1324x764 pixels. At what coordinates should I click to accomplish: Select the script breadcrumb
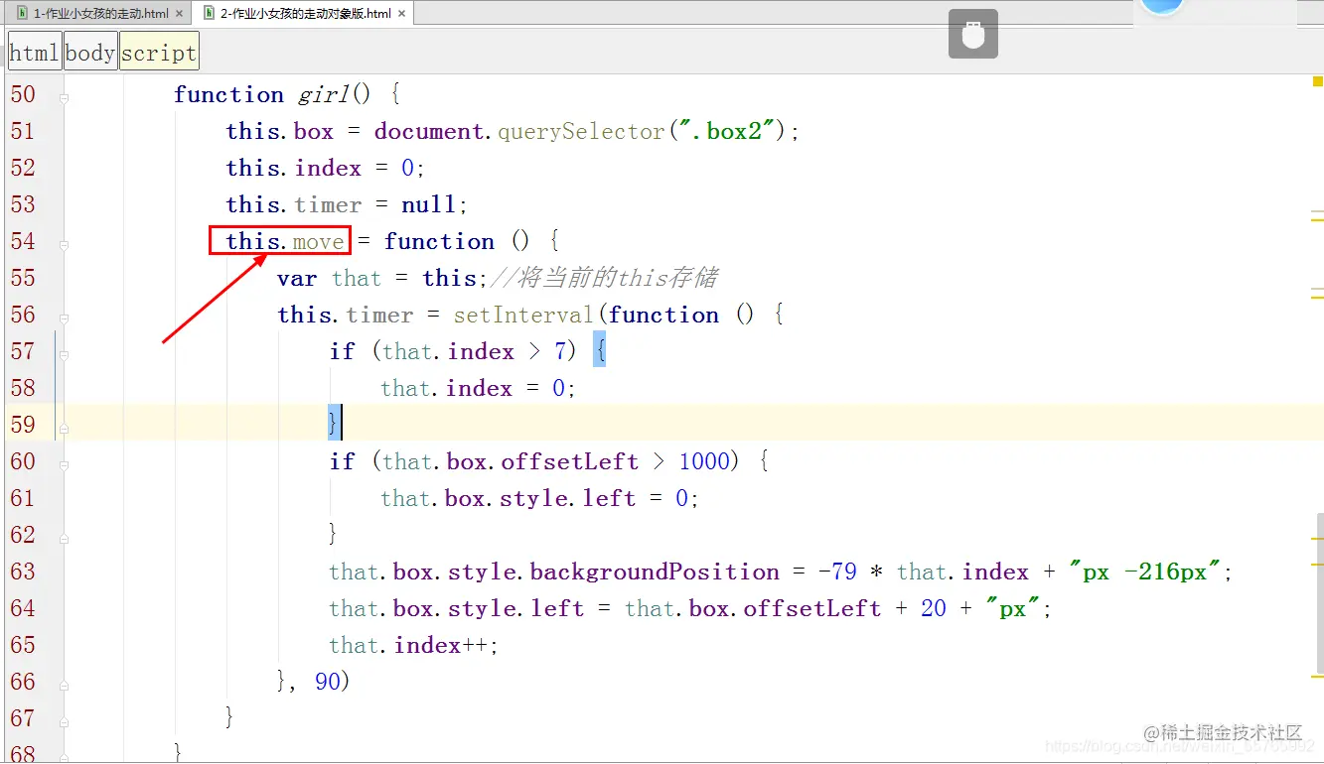click(x=159, y=53)
